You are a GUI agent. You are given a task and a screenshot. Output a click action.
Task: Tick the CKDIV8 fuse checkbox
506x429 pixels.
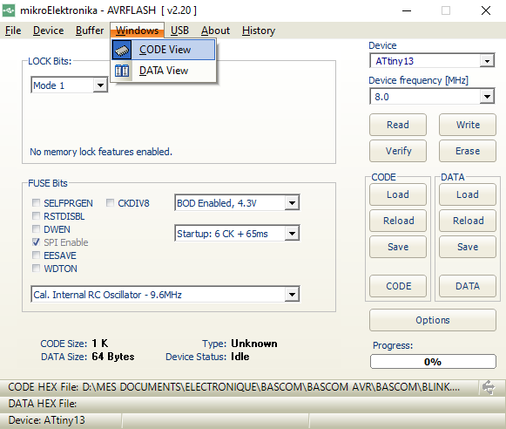pos(110,203)
